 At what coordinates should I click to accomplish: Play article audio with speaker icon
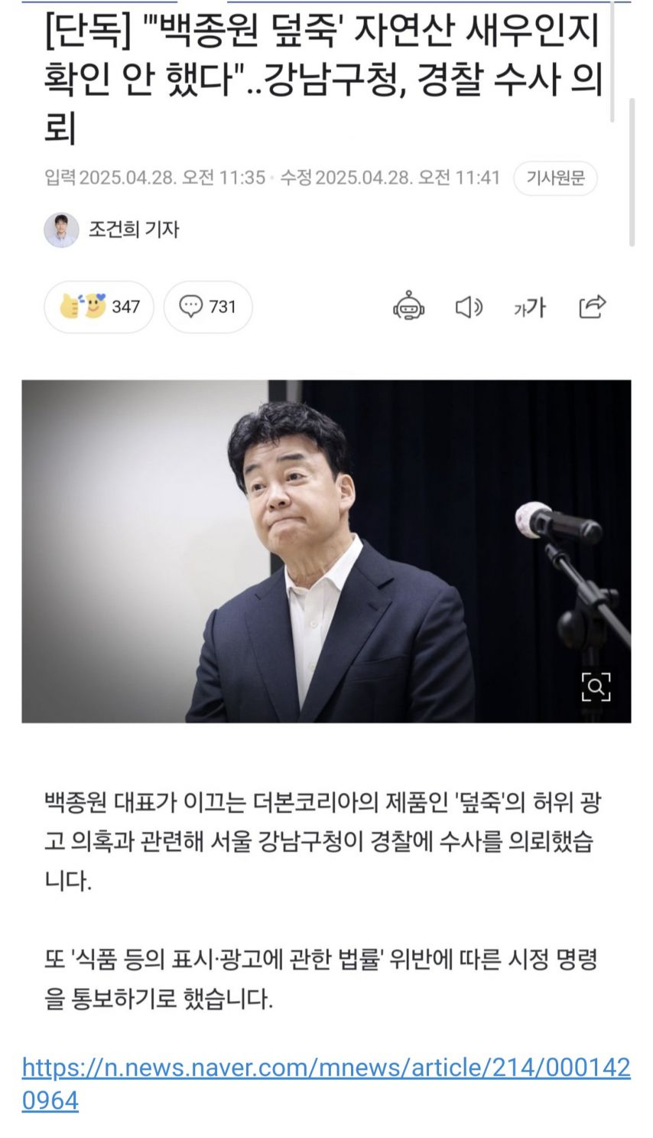coord(469,307)
